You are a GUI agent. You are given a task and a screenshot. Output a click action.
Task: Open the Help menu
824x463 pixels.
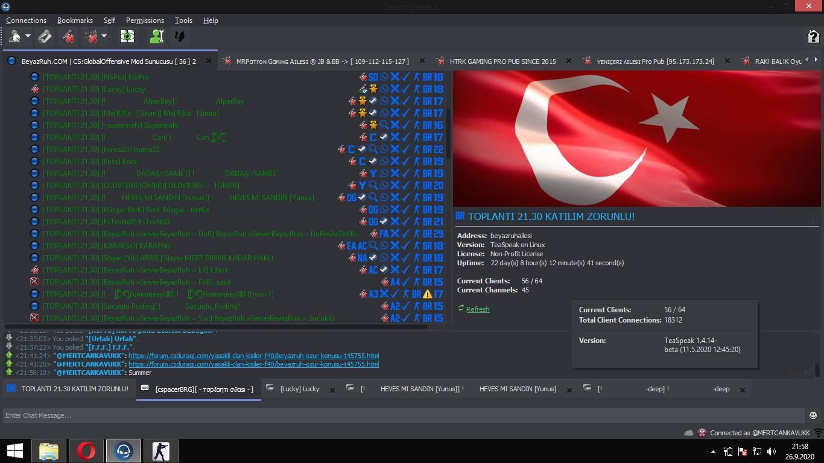click(211, 20)
